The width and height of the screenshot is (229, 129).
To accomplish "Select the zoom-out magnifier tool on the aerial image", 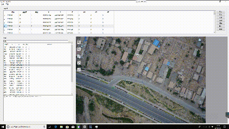I will [x=79, y=49].
